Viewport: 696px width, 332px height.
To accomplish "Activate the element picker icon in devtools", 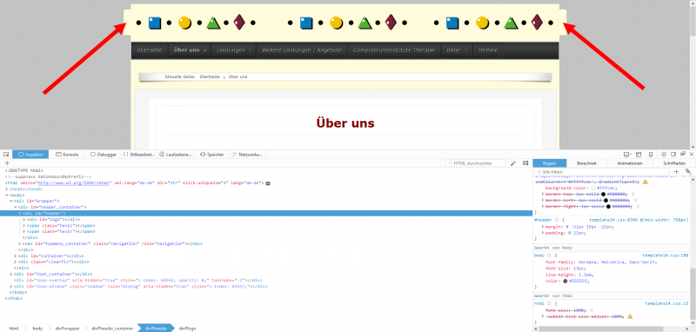I will 6,155.
